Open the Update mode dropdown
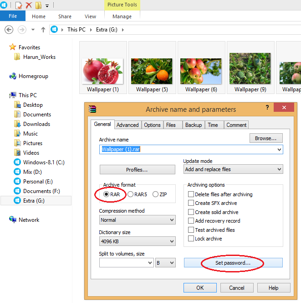The width and height of the screenshot is (301, 303). (279, 169)
